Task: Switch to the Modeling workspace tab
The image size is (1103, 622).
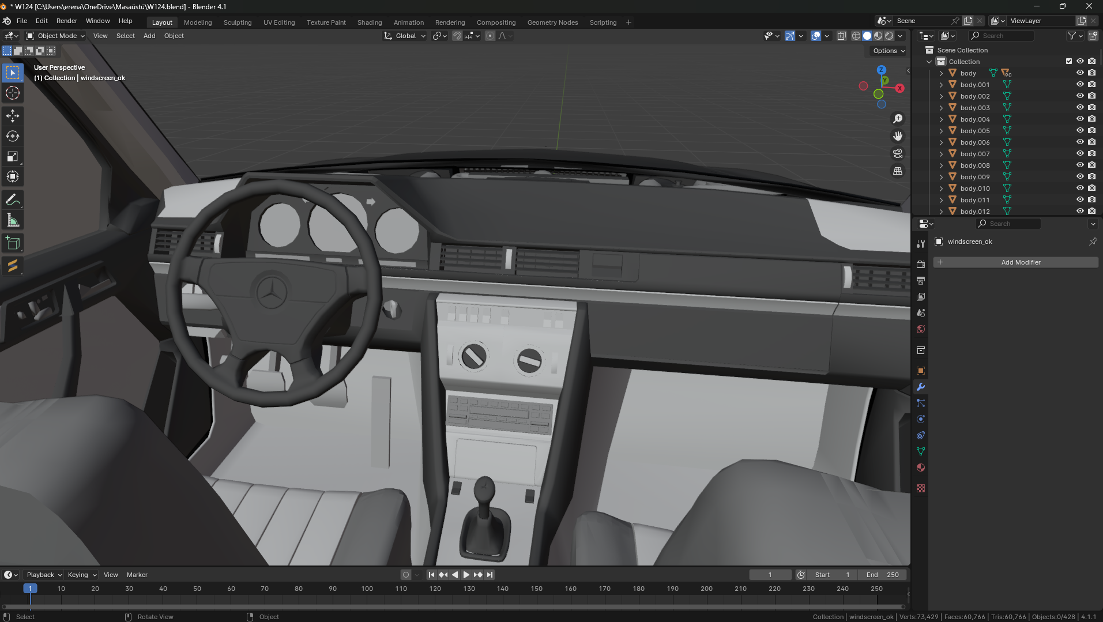Action: 198,22
